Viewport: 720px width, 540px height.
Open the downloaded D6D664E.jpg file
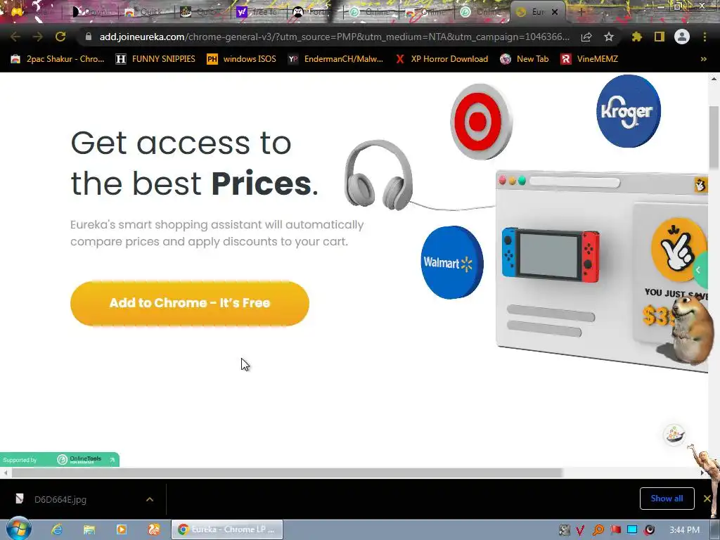point(60,500)
